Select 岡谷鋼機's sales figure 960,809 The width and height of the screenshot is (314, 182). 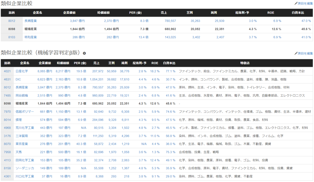point(98,95)
